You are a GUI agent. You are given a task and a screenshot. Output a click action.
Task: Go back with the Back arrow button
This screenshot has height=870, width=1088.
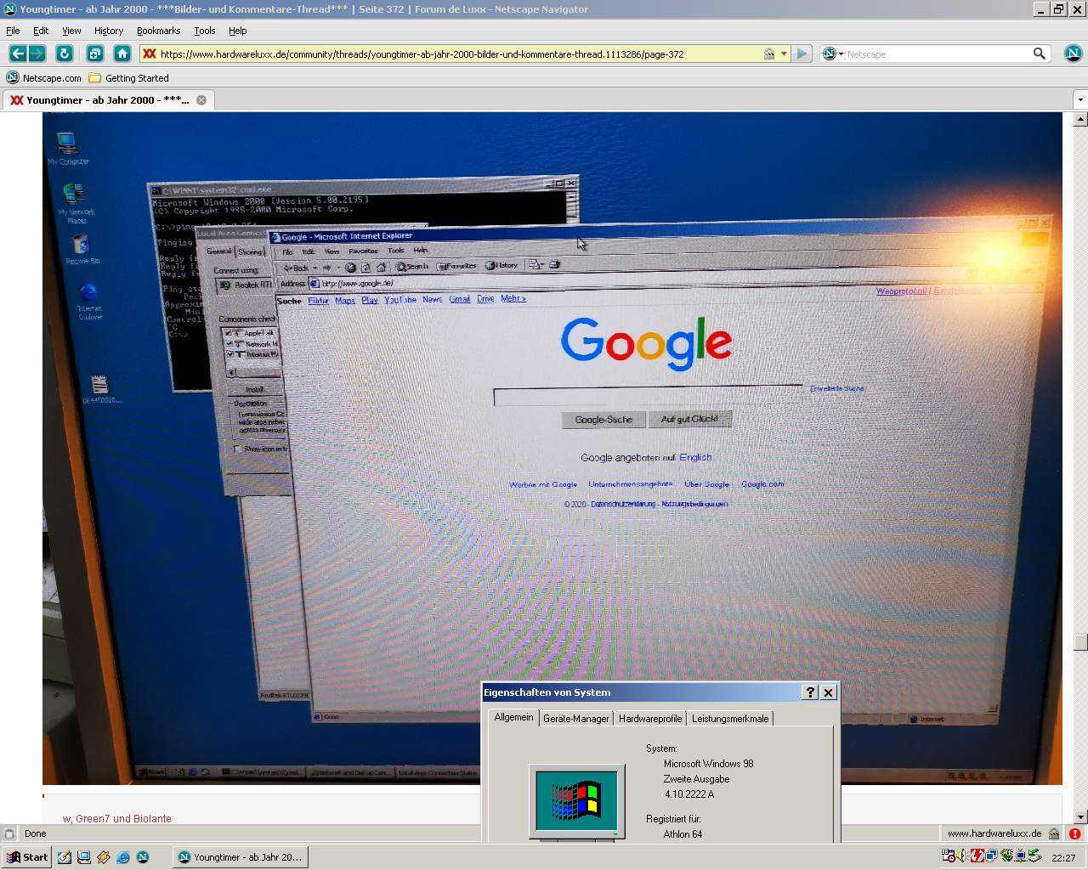[17, 54]
